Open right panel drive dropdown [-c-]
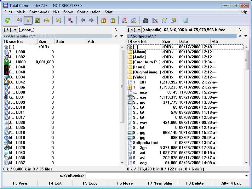The image size is (252, 189). (x=134, y=30)
